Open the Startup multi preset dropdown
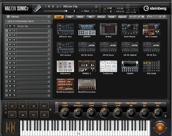Viewport: 172px width, 136px height. coord(49,17)
